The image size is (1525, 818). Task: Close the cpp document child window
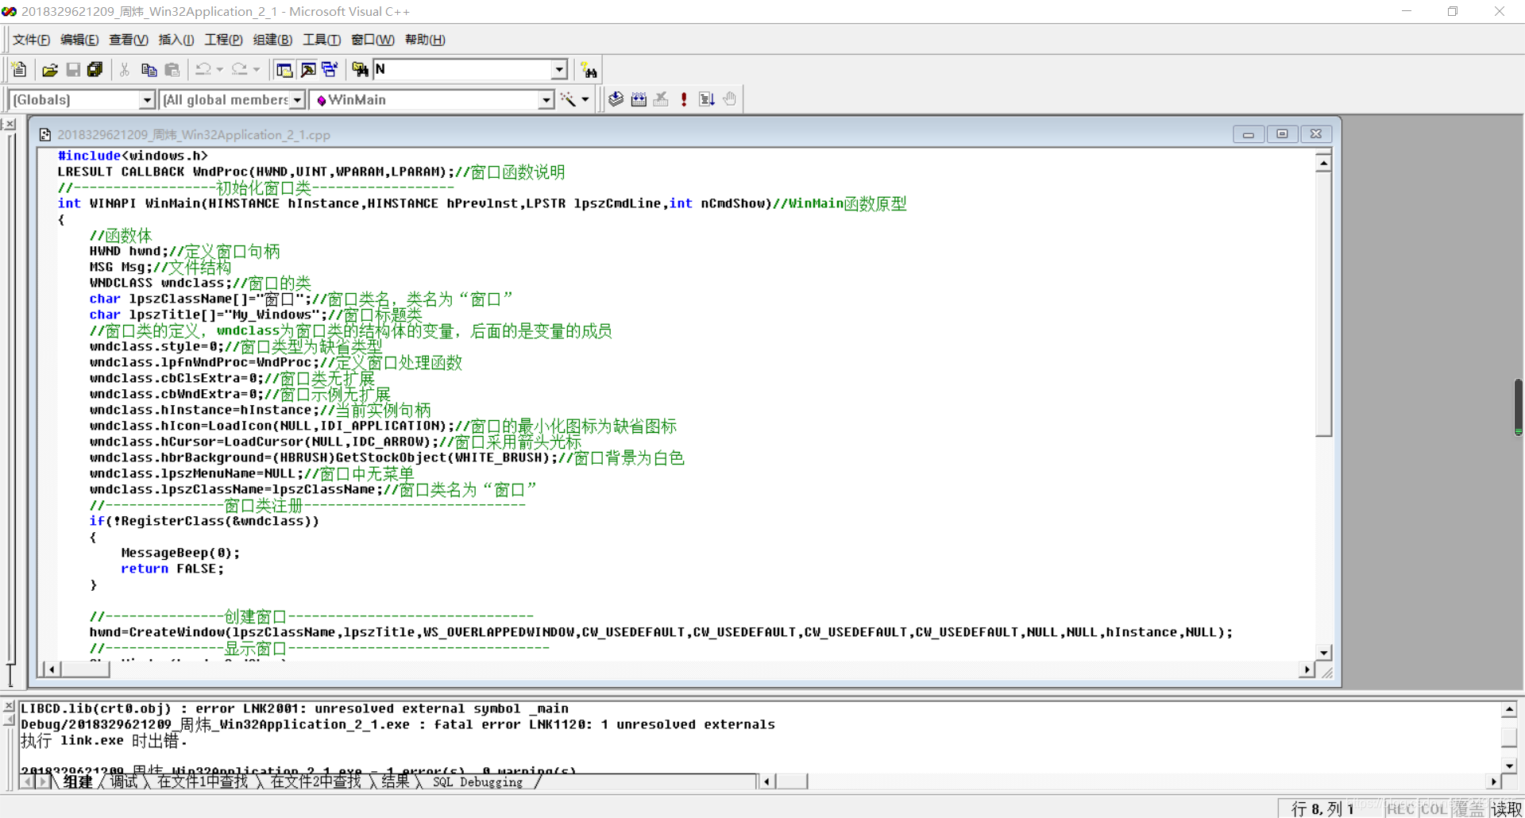point(1316,134)
